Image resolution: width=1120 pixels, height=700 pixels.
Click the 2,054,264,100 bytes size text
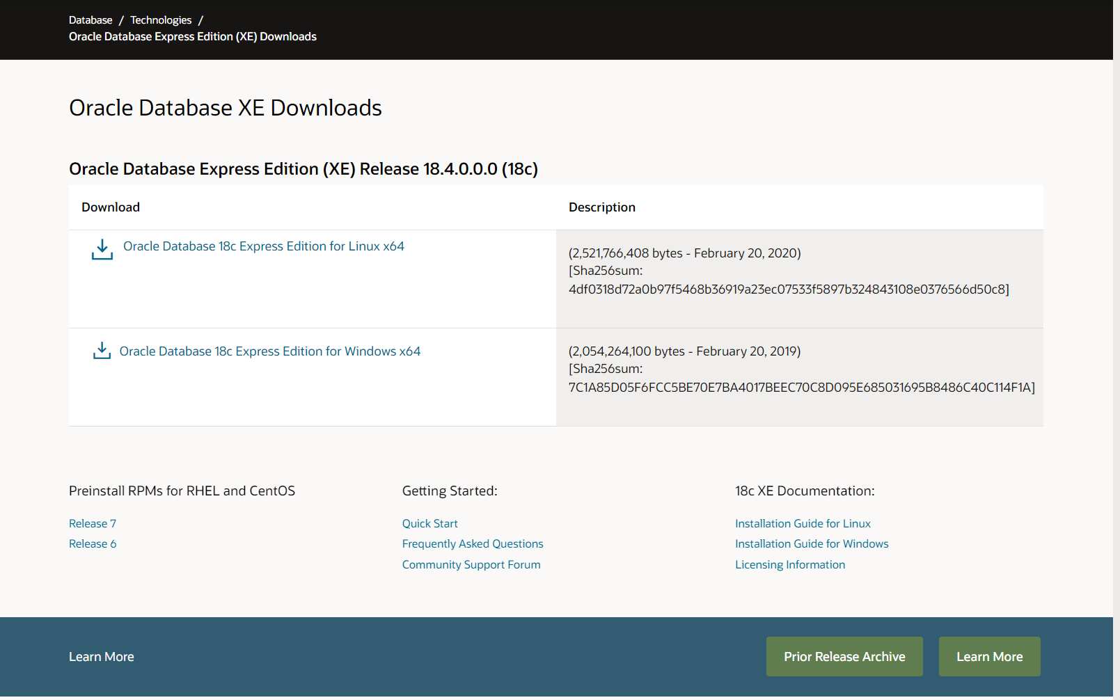[x=629, y=351]
